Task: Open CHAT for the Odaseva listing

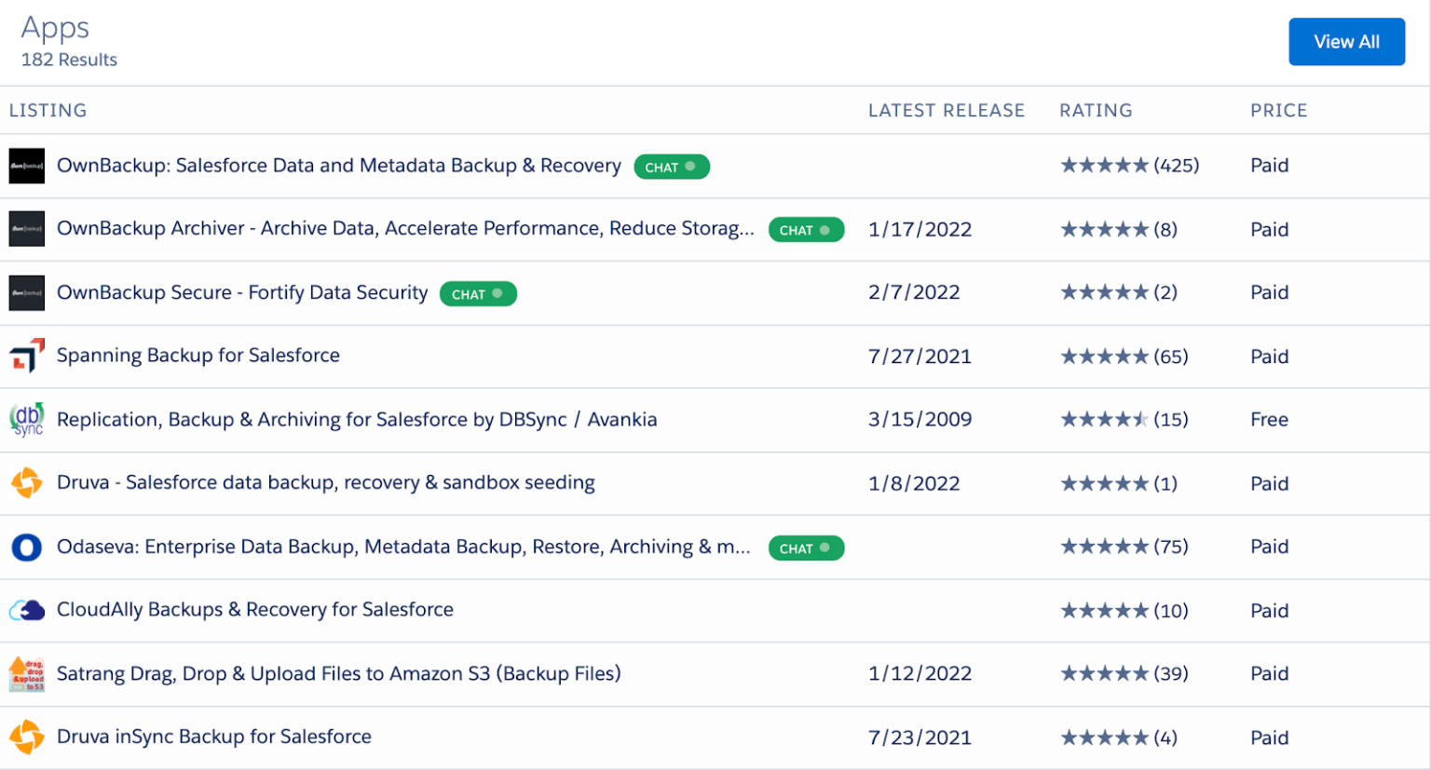Action: click(x=806, y=547)
